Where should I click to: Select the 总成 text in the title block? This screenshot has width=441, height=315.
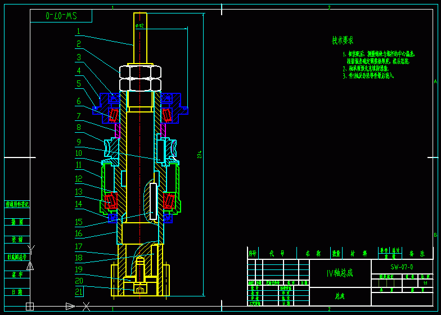(x=339, y=295)
